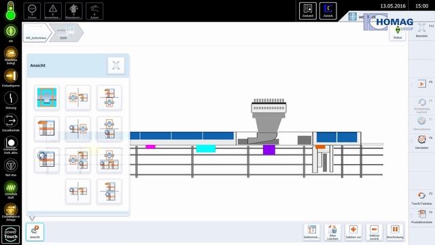Choose the table view with circular arrow
Viewport: 435px width, 245px height.
(x=47, y=161)
